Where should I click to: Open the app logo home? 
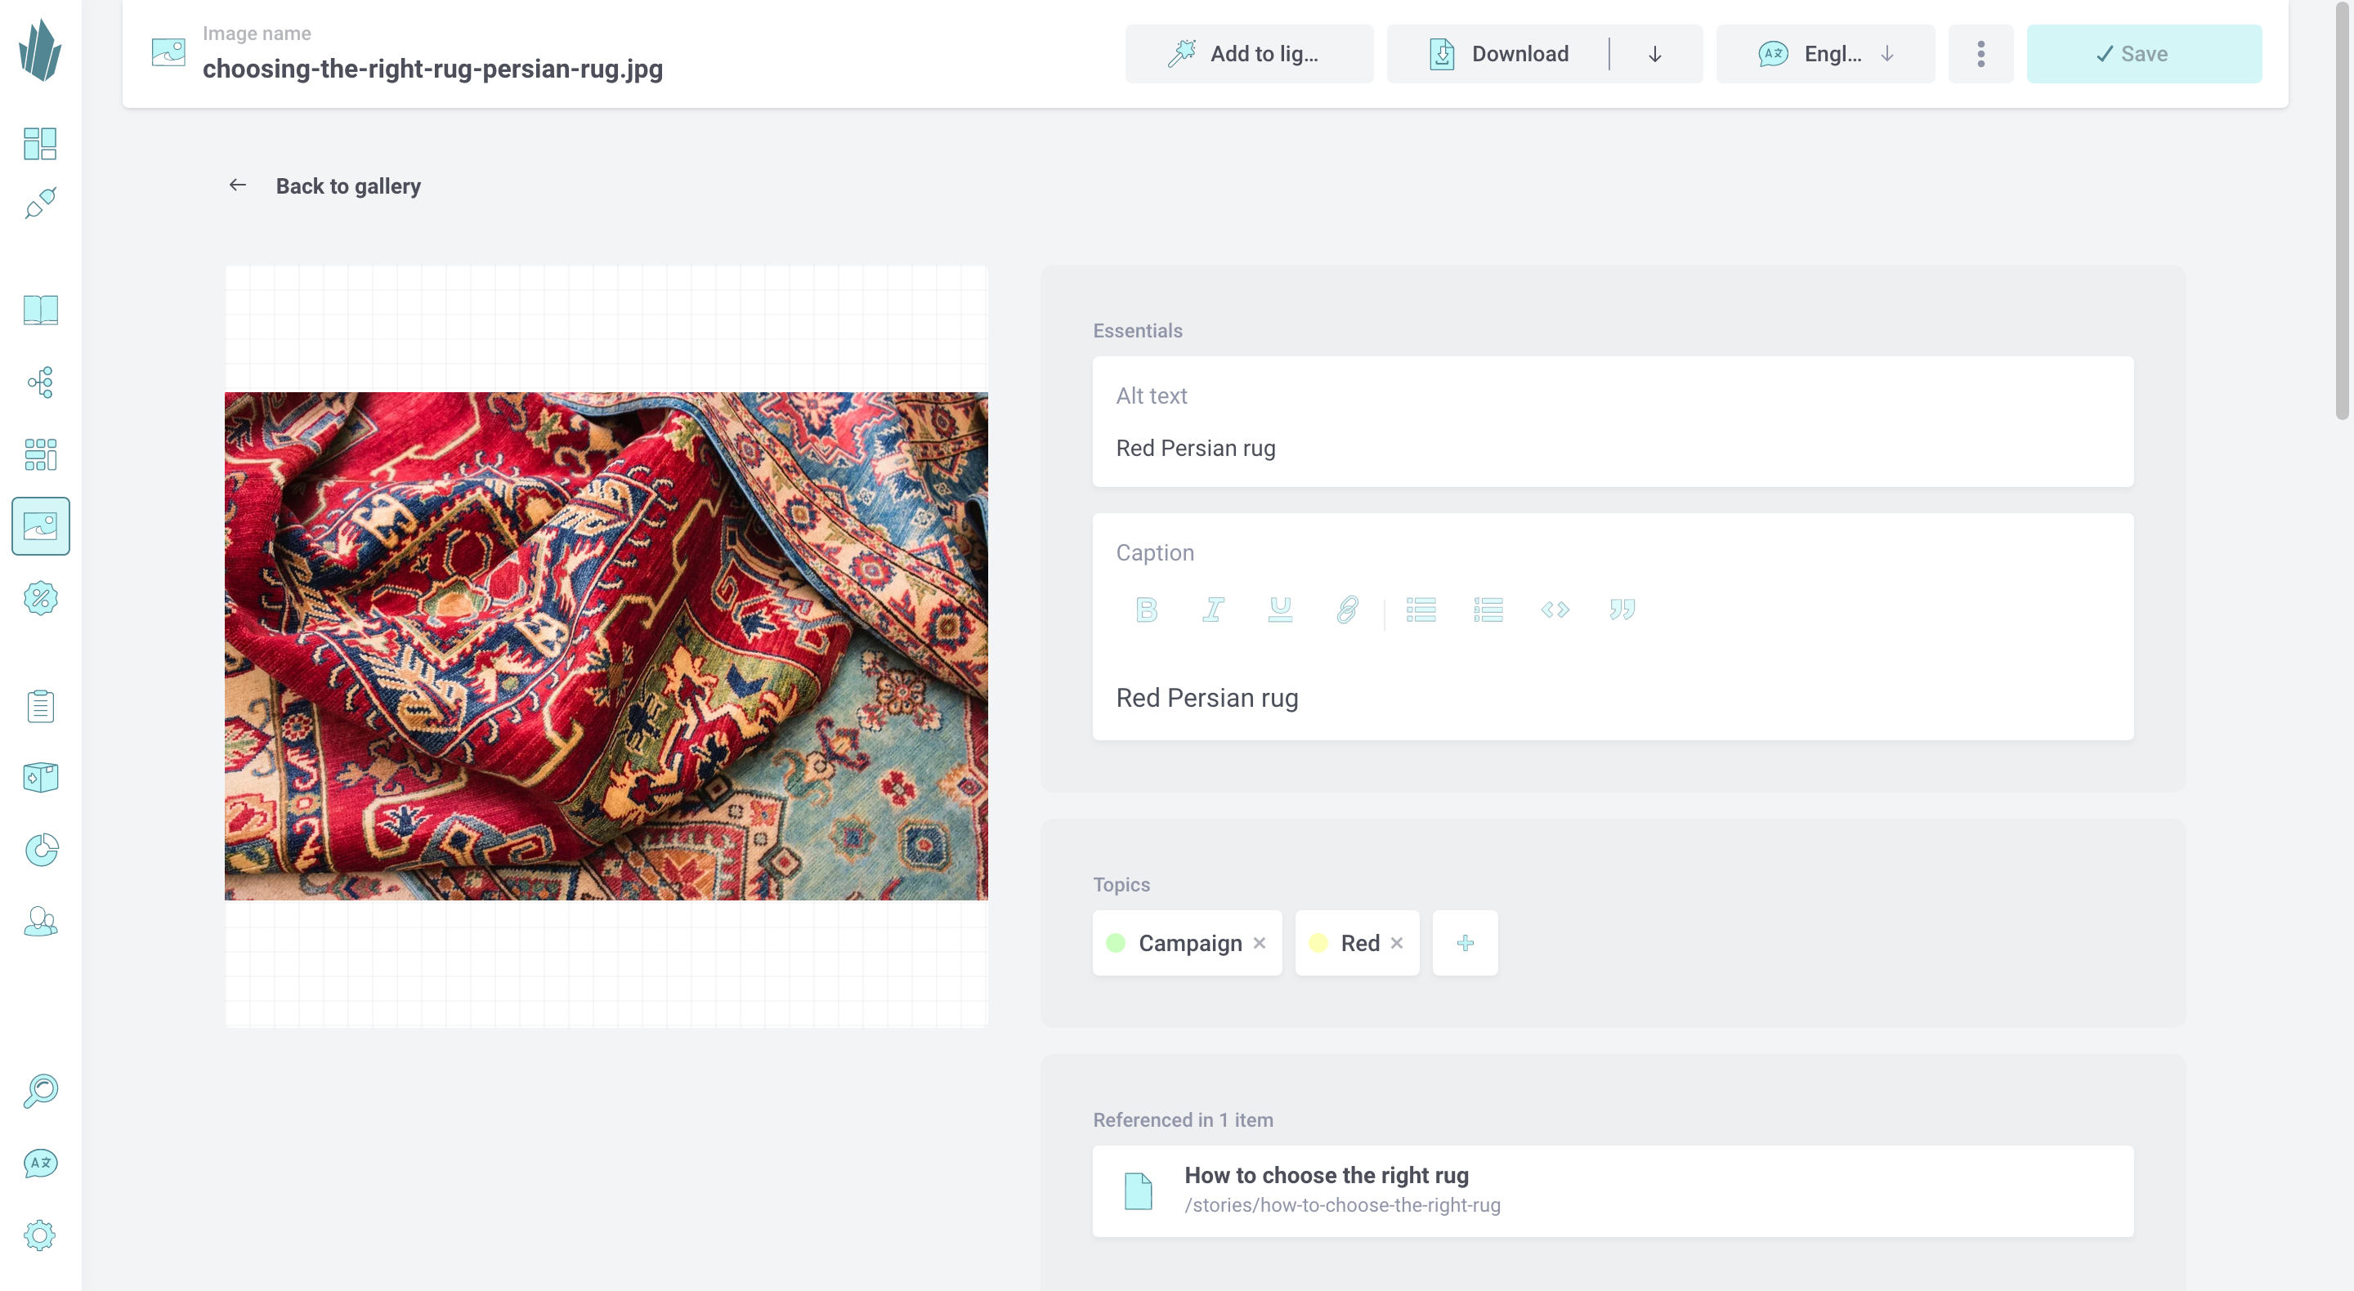click(40, 51)
